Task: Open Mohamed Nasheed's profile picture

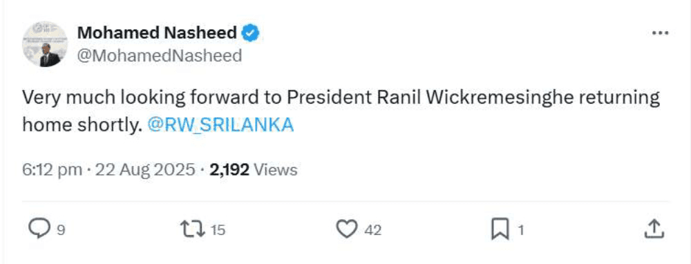Action: coord(45,44)
